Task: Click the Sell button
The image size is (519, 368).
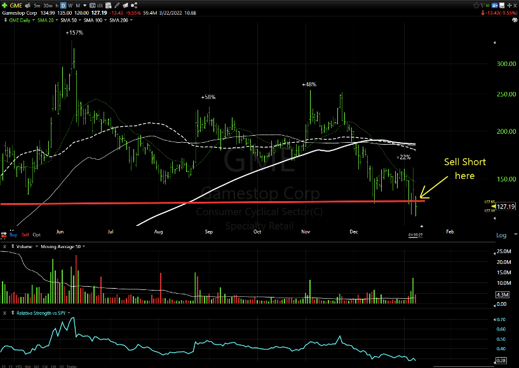Action: [x=26, y=233]
